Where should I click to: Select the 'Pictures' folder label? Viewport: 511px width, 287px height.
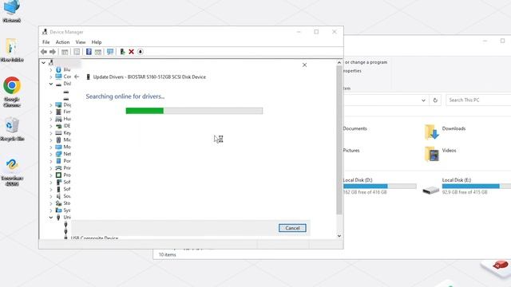click(x=351, y=151)
